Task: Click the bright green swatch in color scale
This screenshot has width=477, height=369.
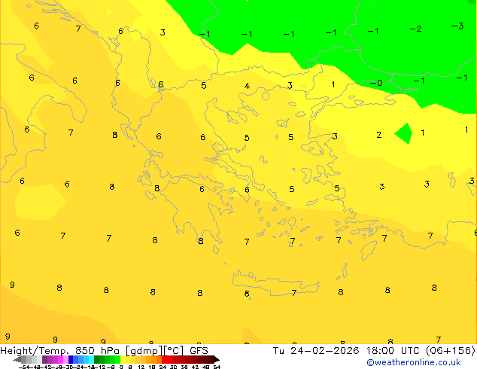Action: point(117,359)
